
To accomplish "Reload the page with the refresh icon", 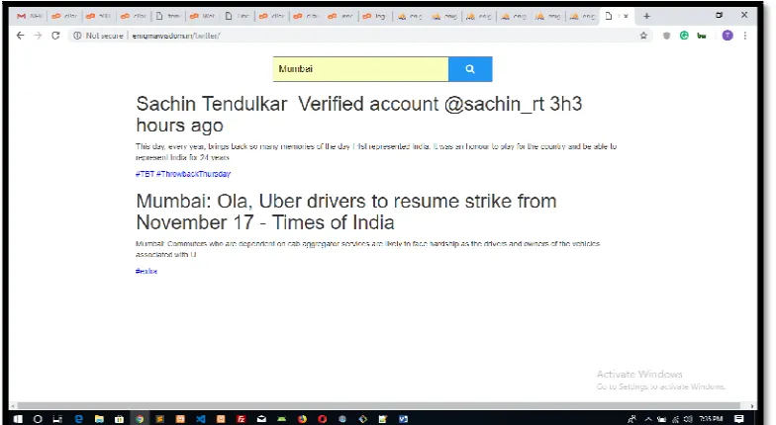I will coord(55,36).
